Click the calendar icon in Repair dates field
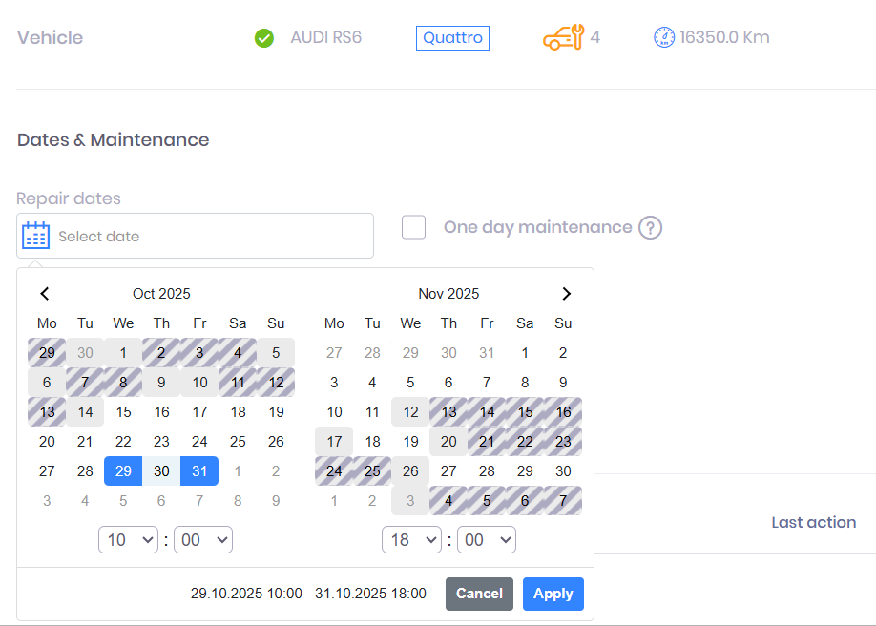Image resolution: width=876 pixels, height=626 pixels. tap(35, 236)
